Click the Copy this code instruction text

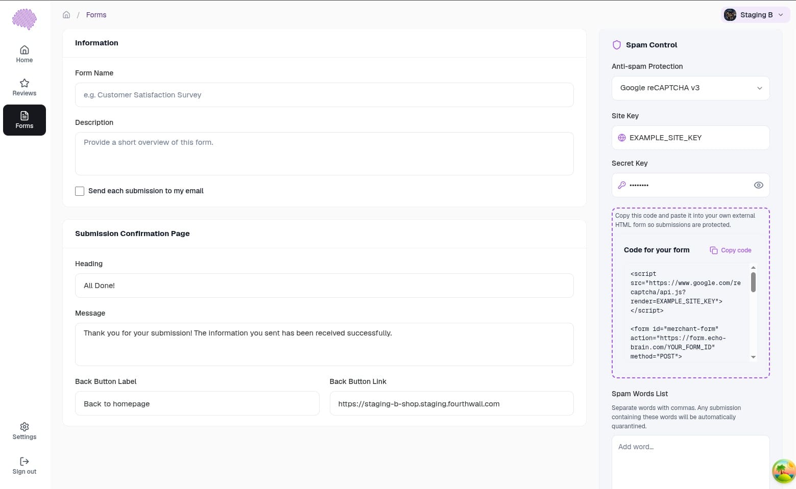click(685, 220)
